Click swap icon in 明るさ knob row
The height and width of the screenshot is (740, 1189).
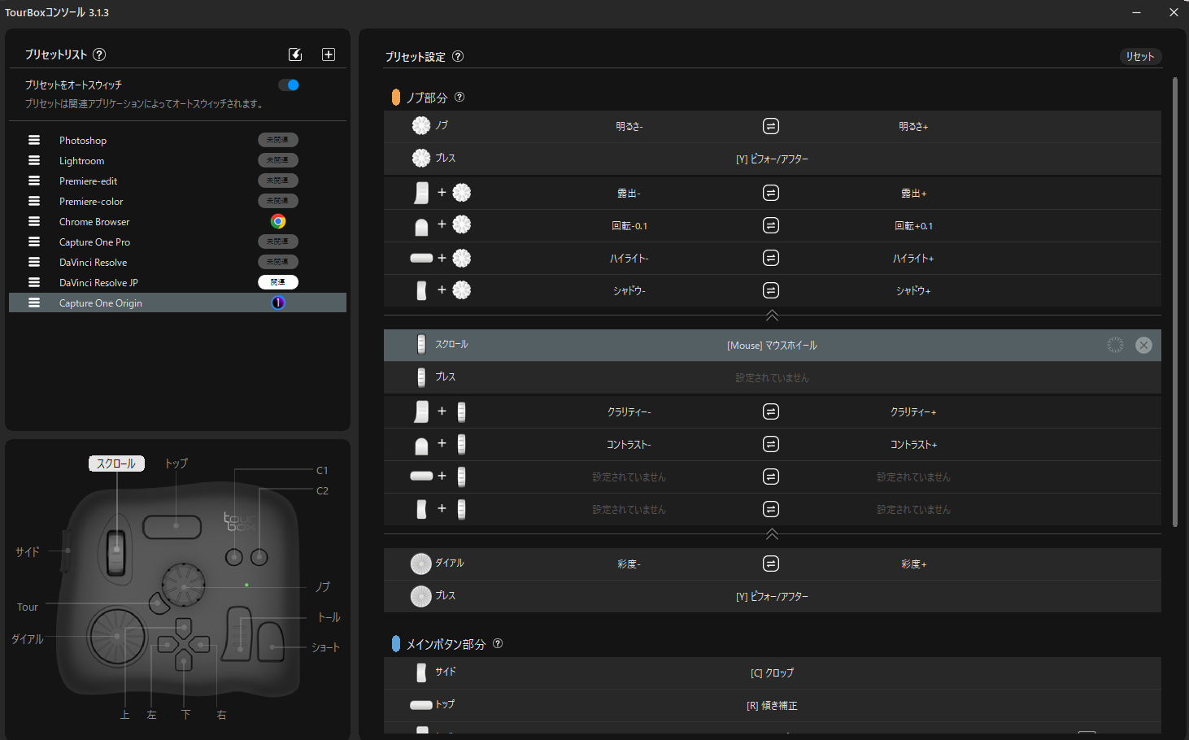click(771, 126)
